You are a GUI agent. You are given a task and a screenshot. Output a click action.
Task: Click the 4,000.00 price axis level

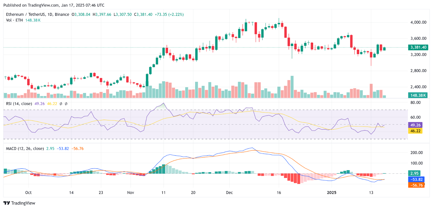click(x=418, y=22)
